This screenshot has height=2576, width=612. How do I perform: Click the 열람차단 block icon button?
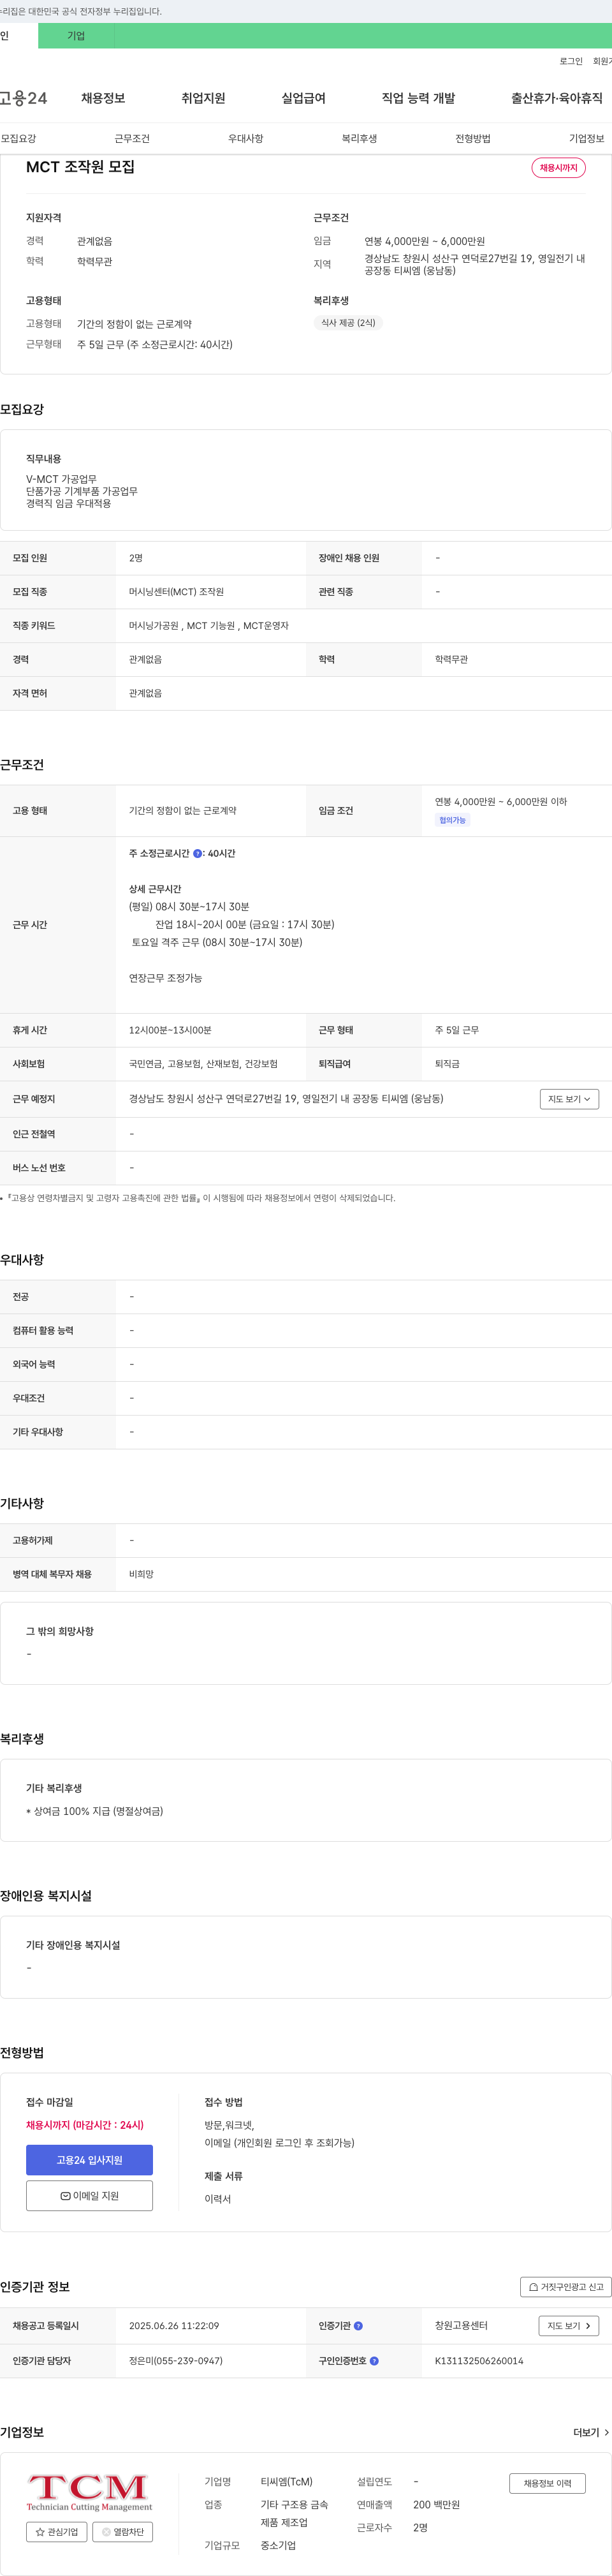pyautogui.click(x=122, y=2531)
